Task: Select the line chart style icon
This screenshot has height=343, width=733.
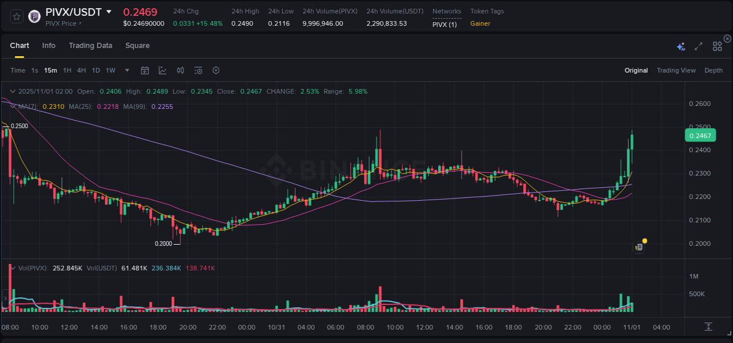Action: tap(162, 70)
